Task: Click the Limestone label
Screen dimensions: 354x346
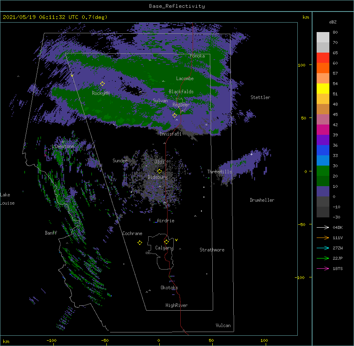Action: click(63, 146)
